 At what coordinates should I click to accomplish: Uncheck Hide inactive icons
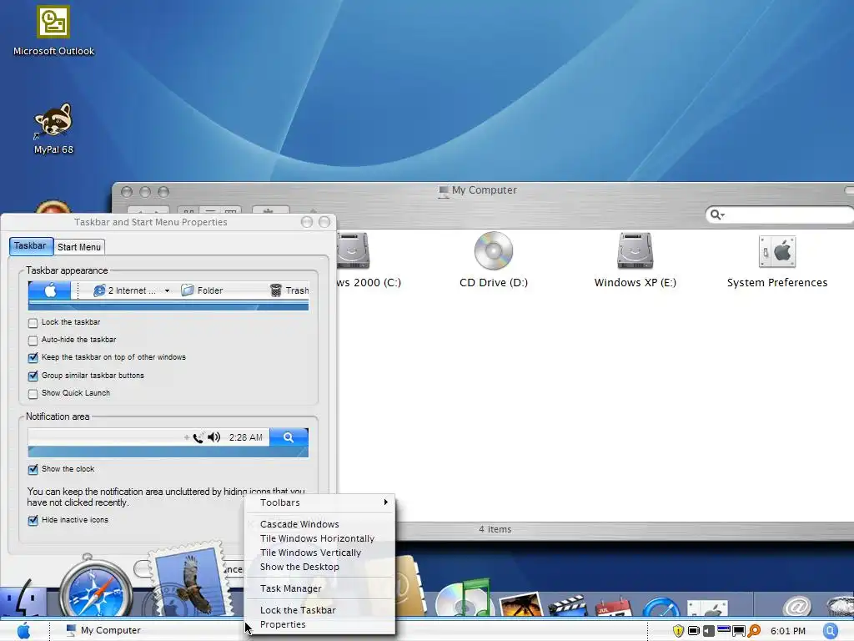tap(33, 520)
